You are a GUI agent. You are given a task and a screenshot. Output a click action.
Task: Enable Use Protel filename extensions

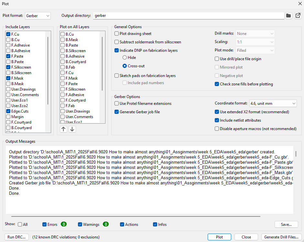117,104
